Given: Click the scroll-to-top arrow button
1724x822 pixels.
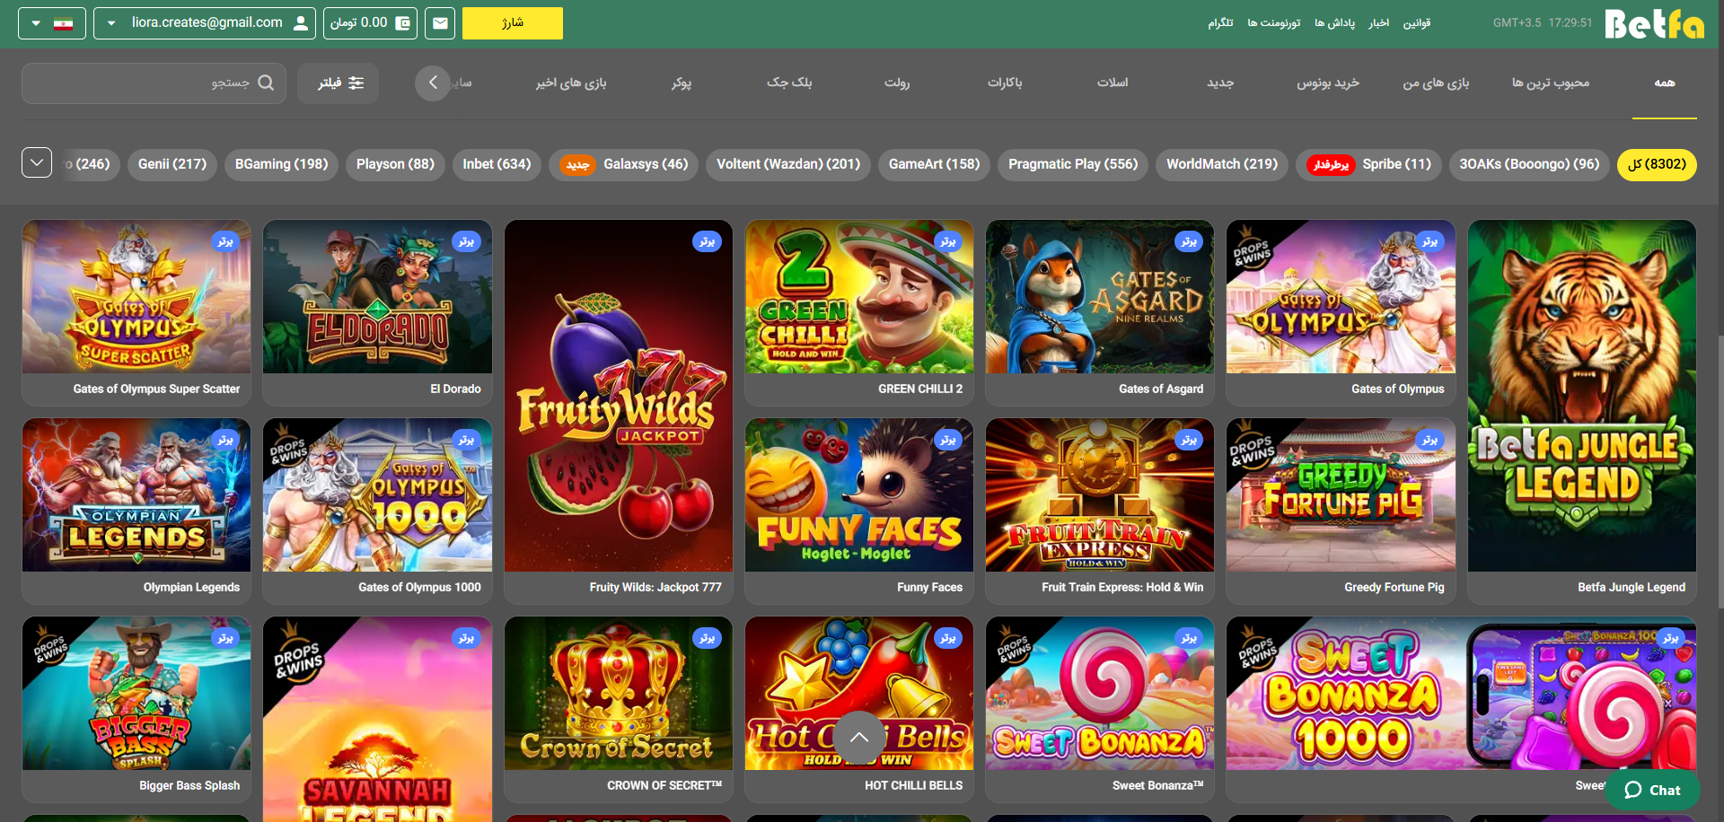Looking at the screenshot, I should click(x=859, y=737).
